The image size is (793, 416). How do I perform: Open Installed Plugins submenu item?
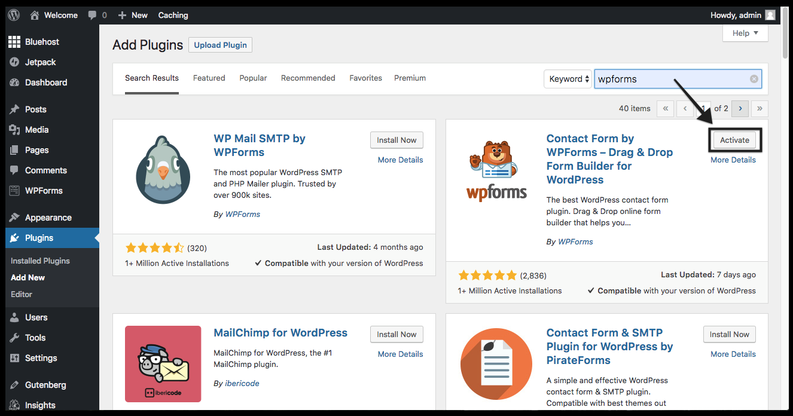[40, 261]
